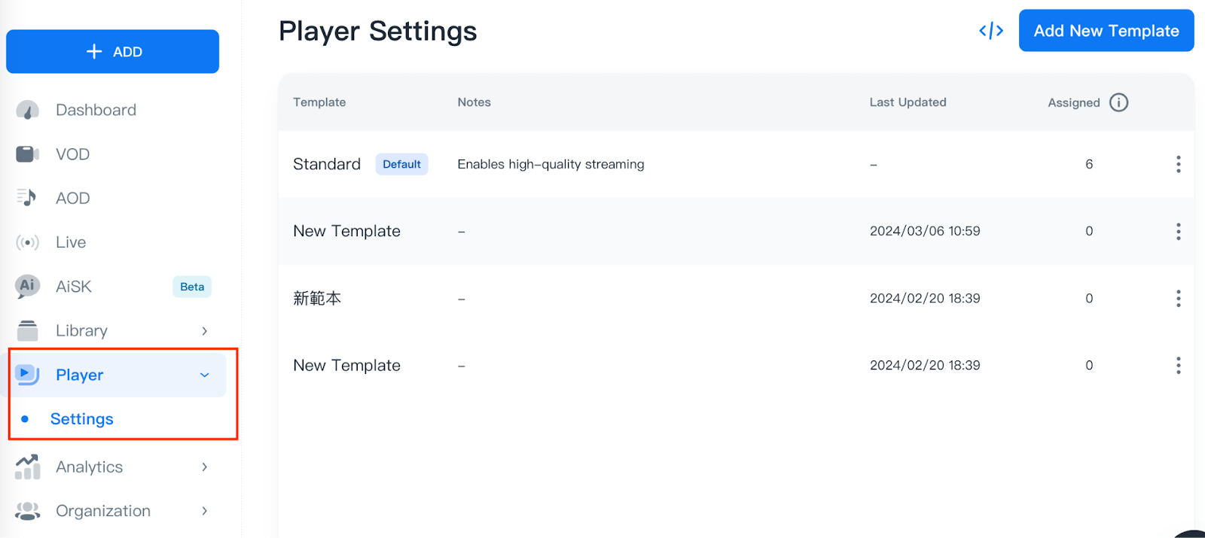Image resolution: width=1205 pixels, height=538 pixels.
Task: Click the Assigned info icon
Action: (1118, 102)
